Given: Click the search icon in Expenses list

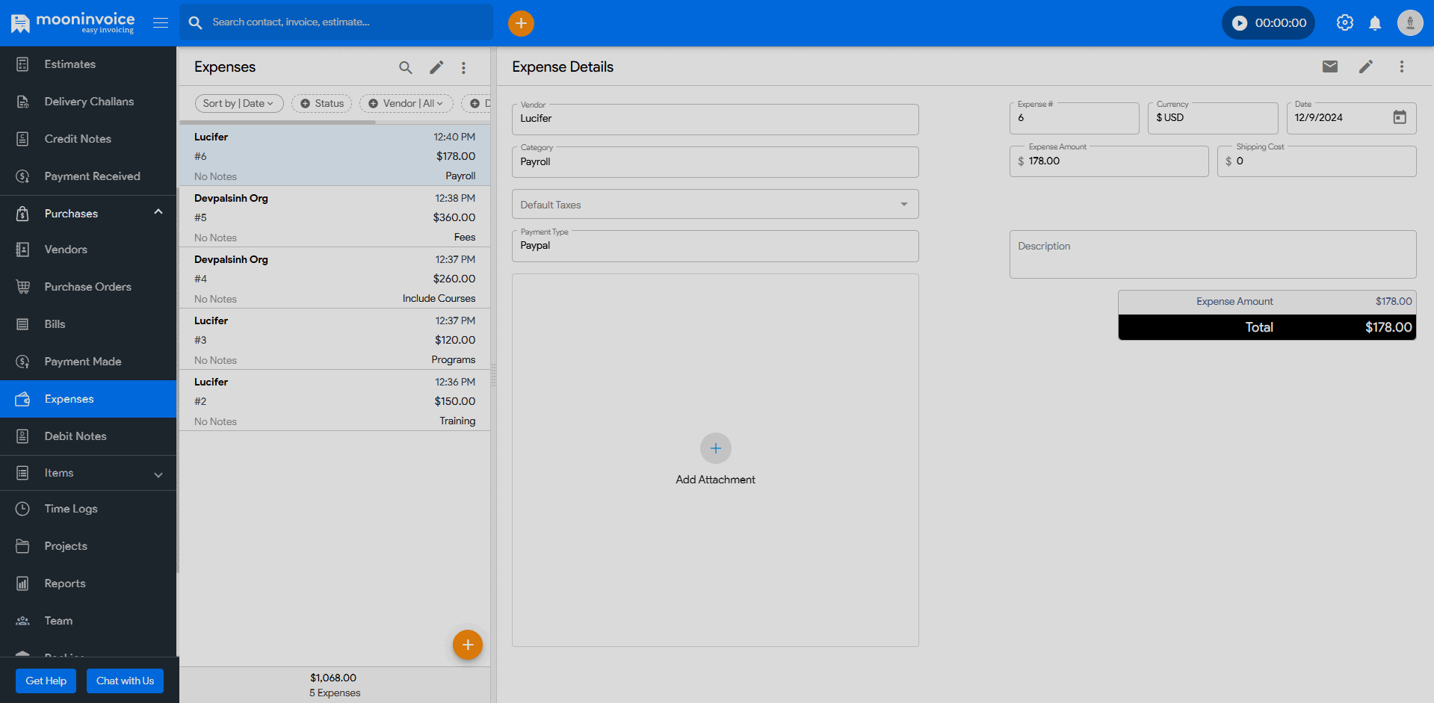Looking at the screenshot, I should (406, 67).
